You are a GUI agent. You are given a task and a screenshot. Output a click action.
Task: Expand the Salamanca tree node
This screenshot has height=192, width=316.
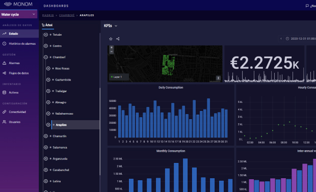pyautogui.click(x=46, y=148)
